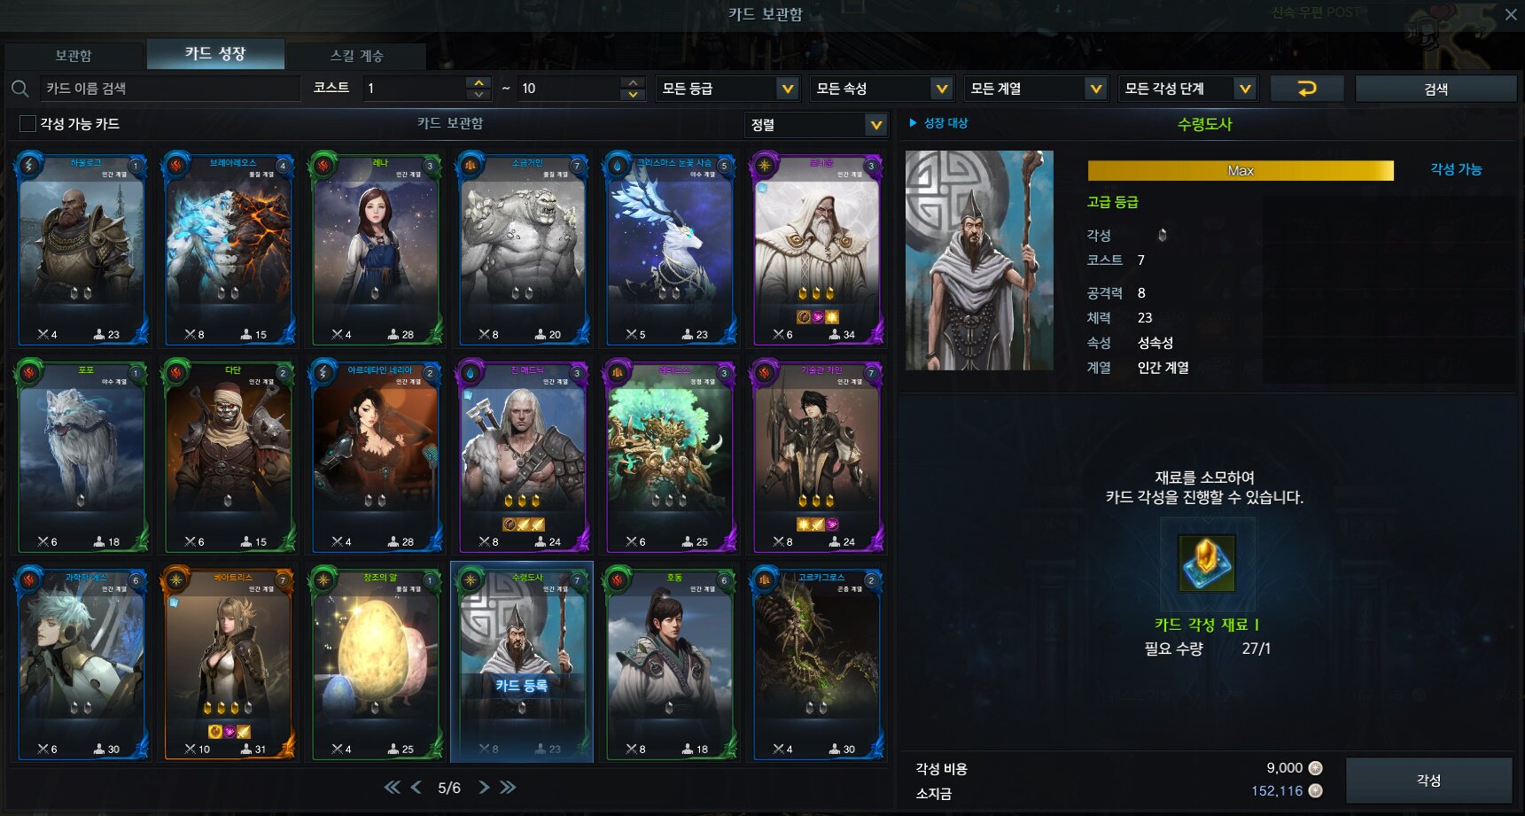Click the silver coin icon next to 9,000

coord(1316,768)
